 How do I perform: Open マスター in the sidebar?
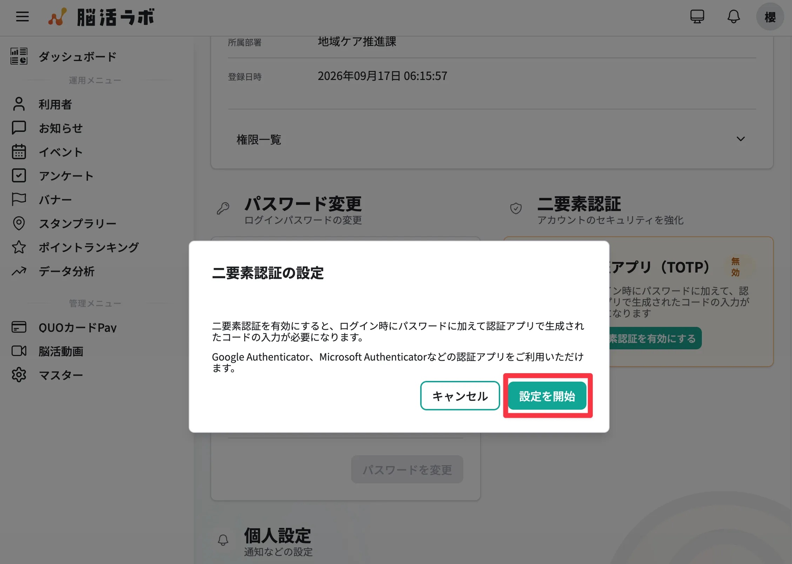61,375
